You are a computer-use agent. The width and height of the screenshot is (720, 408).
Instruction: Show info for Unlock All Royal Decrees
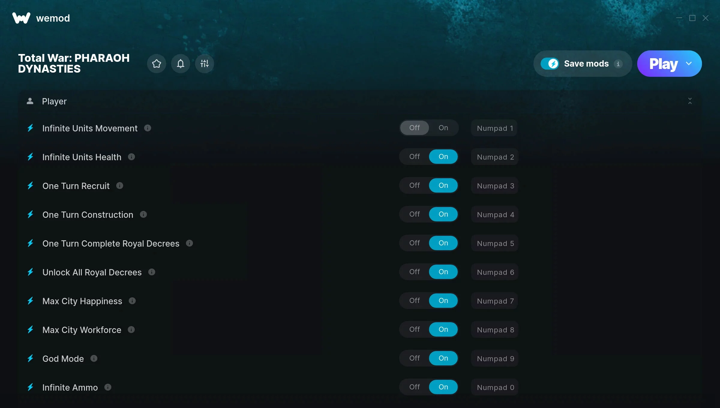[152, 272]
